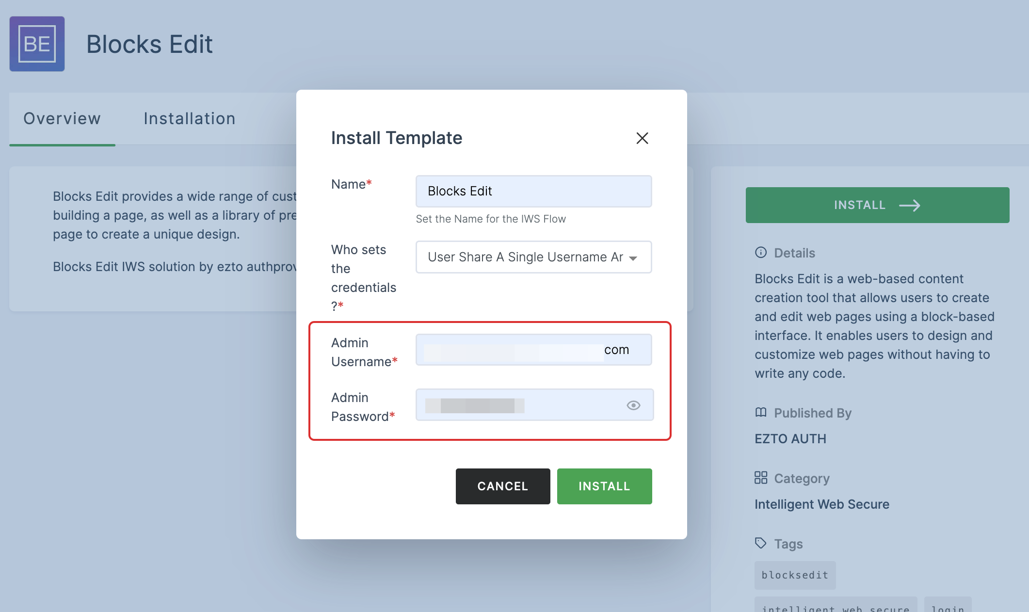Screen dimensions: 1029x612
Task: Click the INSTALL button in the dialog
Action: 604,486
